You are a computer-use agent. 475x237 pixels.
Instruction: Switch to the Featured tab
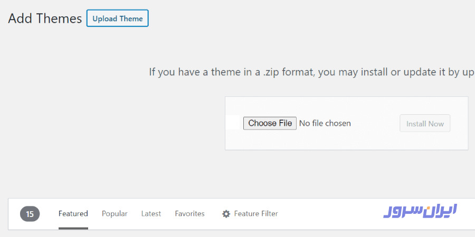tap(73, 214)
